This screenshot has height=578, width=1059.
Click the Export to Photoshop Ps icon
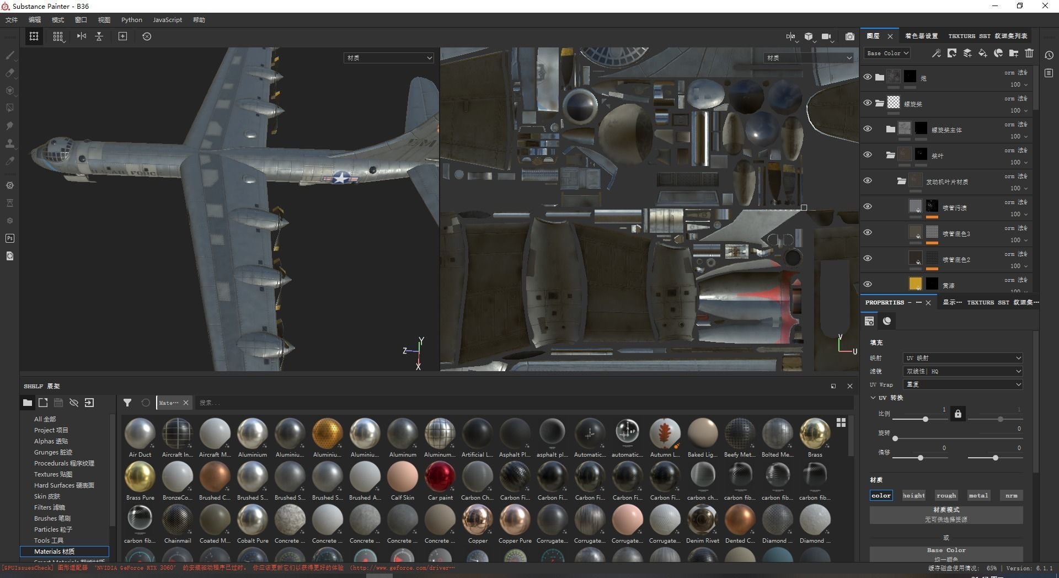(x=10, y=238)
